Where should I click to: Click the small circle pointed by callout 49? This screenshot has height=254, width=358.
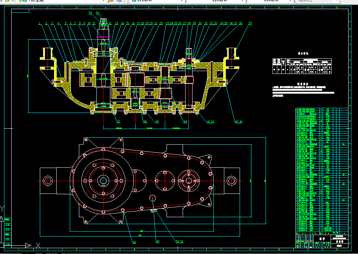click(x=152, y=198)
